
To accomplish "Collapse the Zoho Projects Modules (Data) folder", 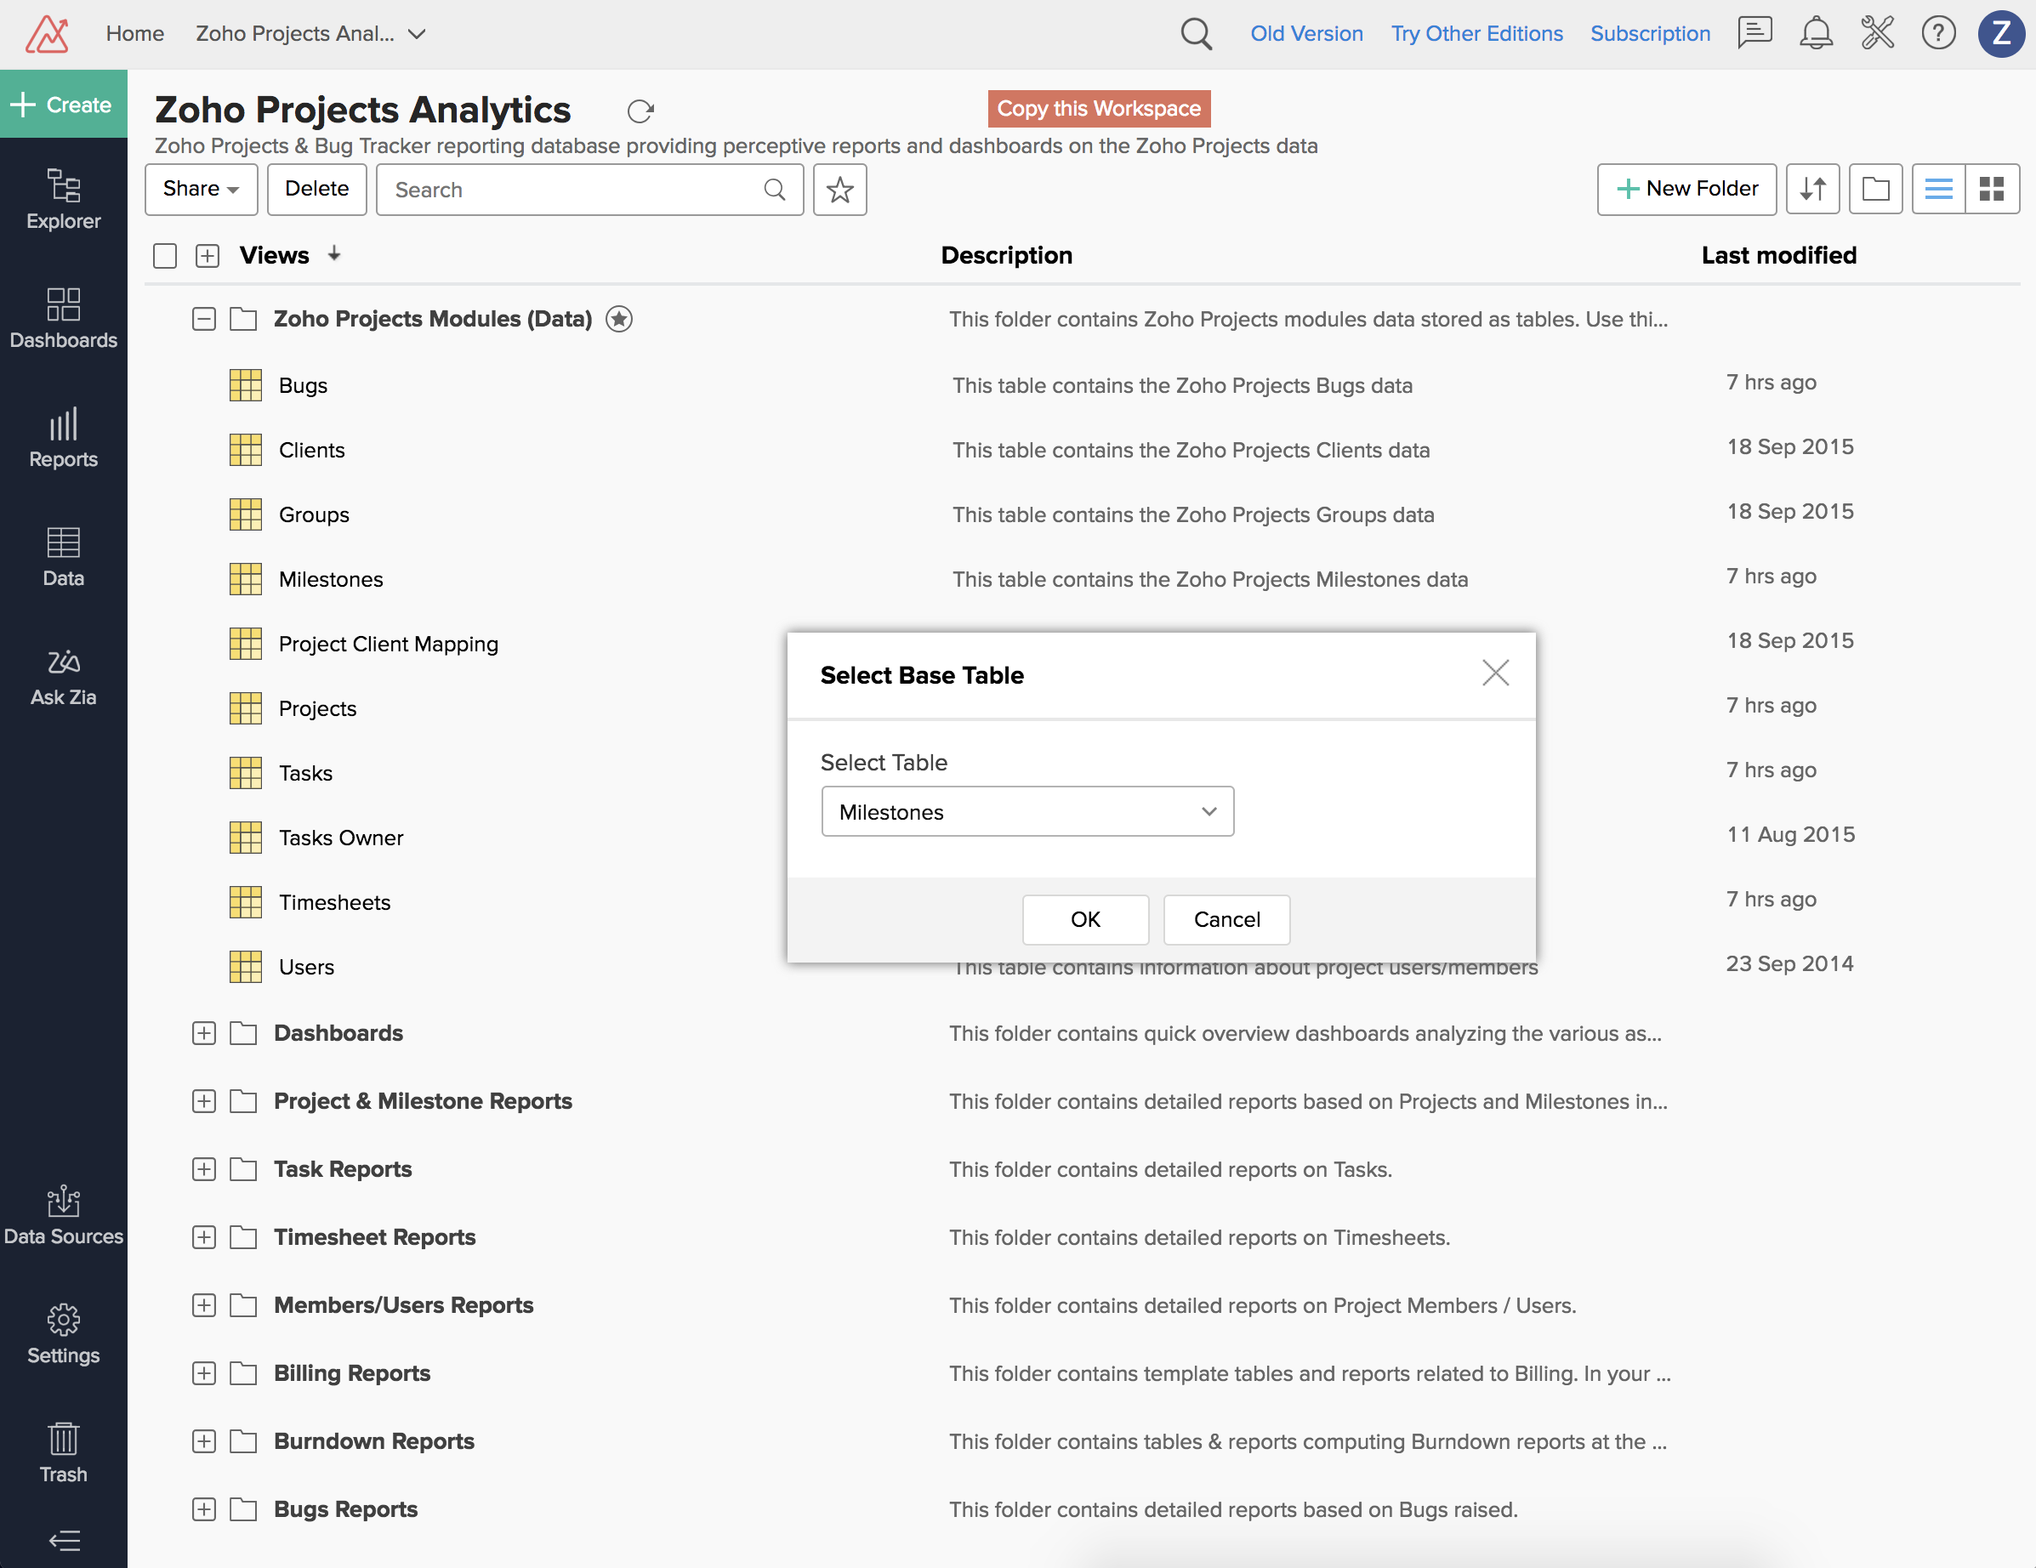I will point(203,319).
